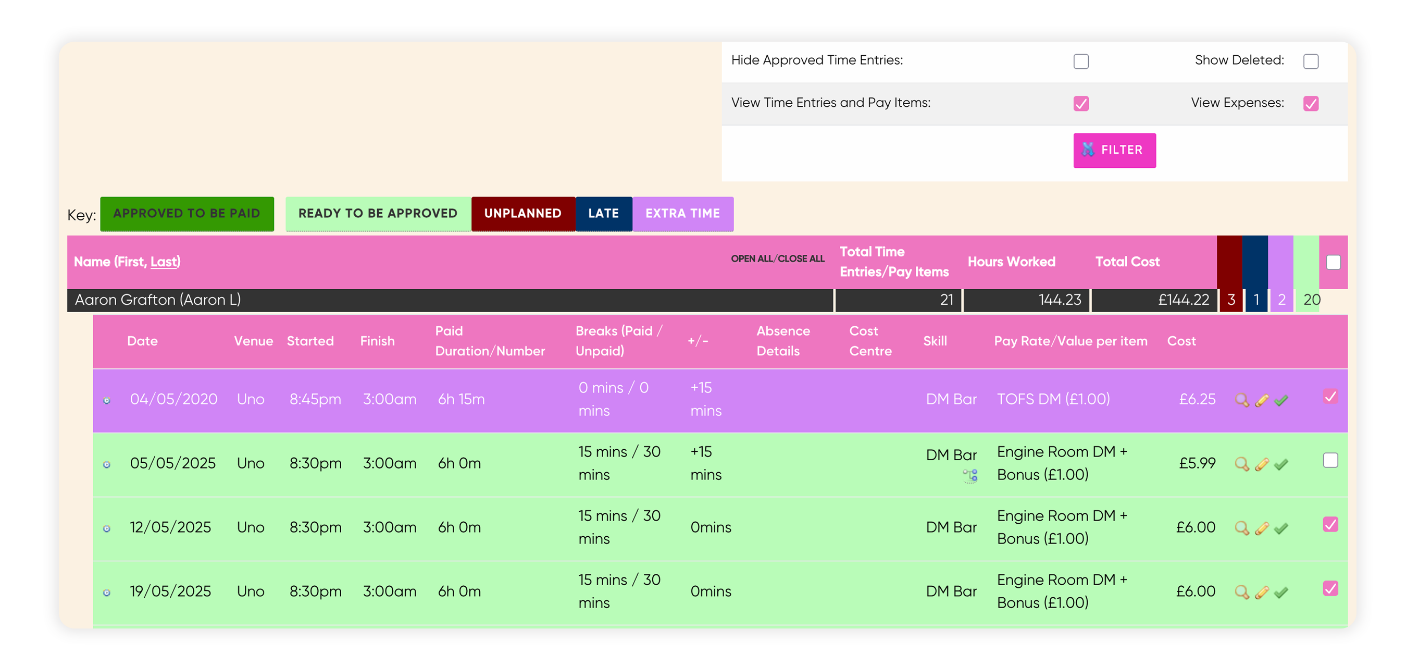Click the pink Filter button
The image size is (1419, 666).
coord(1114,150)
